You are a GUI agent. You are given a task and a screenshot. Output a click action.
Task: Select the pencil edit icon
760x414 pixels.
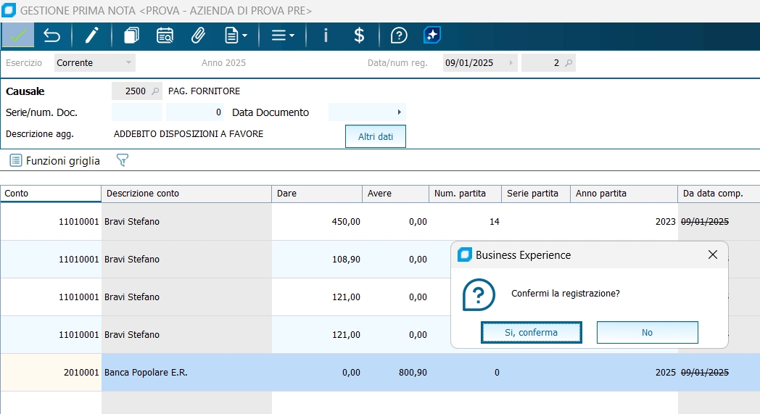(91, 36)
